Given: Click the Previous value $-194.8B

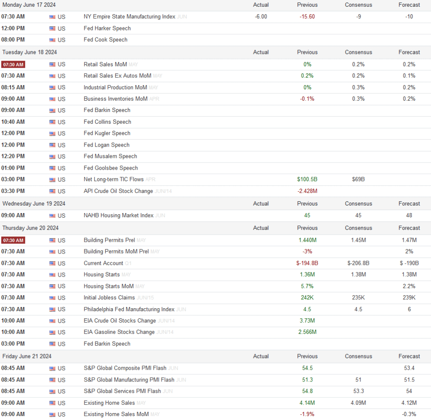Looking at the screenshot, I should (x=307, y=263).
